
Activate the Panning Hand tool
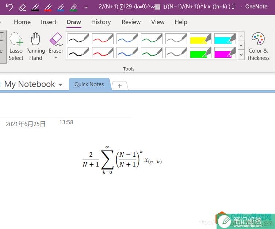(x=35, y=46)
